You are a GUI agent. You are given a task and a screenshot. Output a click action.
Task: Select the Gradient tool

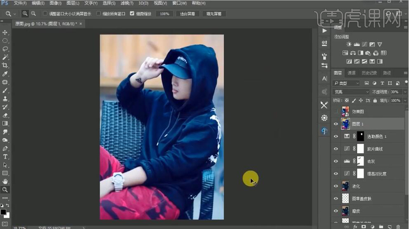pyautogui.click(x=5, y=124)
